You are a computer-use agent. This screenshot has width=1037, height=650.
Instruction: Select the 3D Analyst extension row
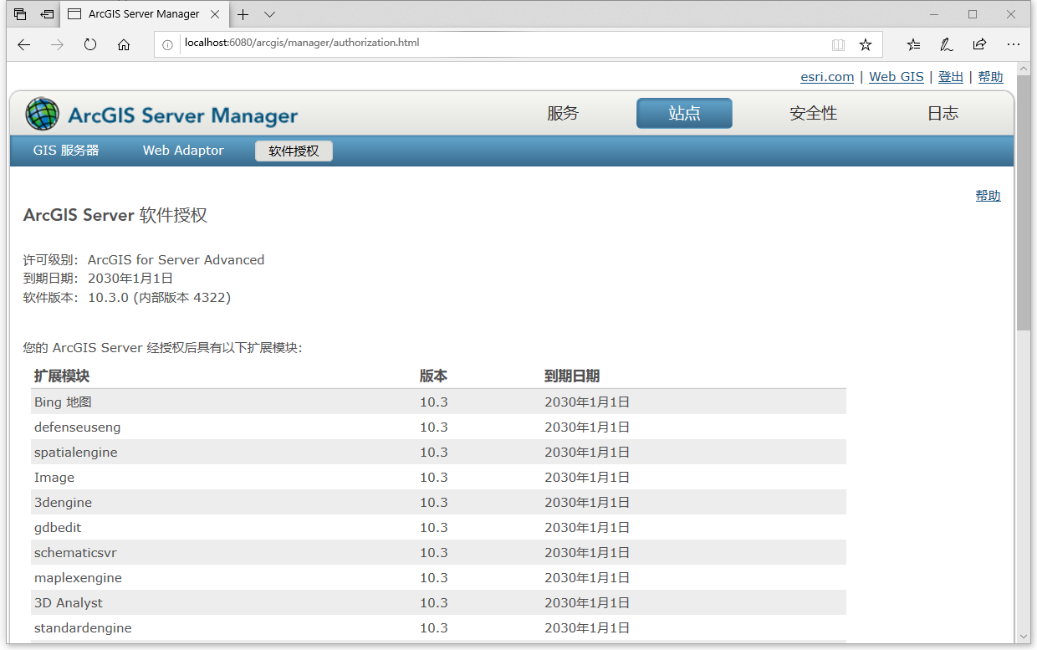click(439, 602)
